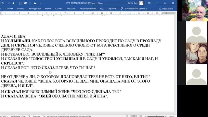The width and height of the screenshot is (208, 117).
Task: Toggle touch/mouse mode icon
Action: [x=13, y=3]
